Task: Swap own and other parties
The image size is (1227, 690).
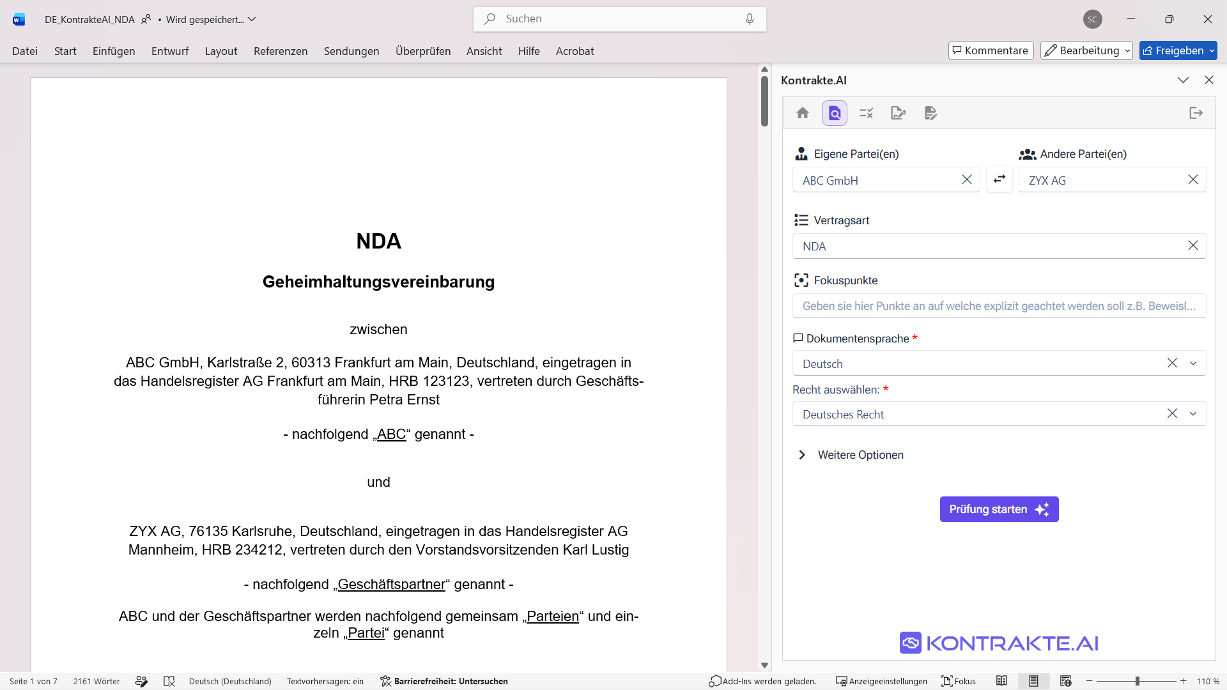Action: tap(999, 180)
